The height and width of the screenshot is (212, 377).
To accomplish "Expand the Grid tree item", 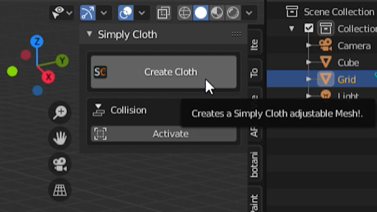I will click(x=309, y=79).
